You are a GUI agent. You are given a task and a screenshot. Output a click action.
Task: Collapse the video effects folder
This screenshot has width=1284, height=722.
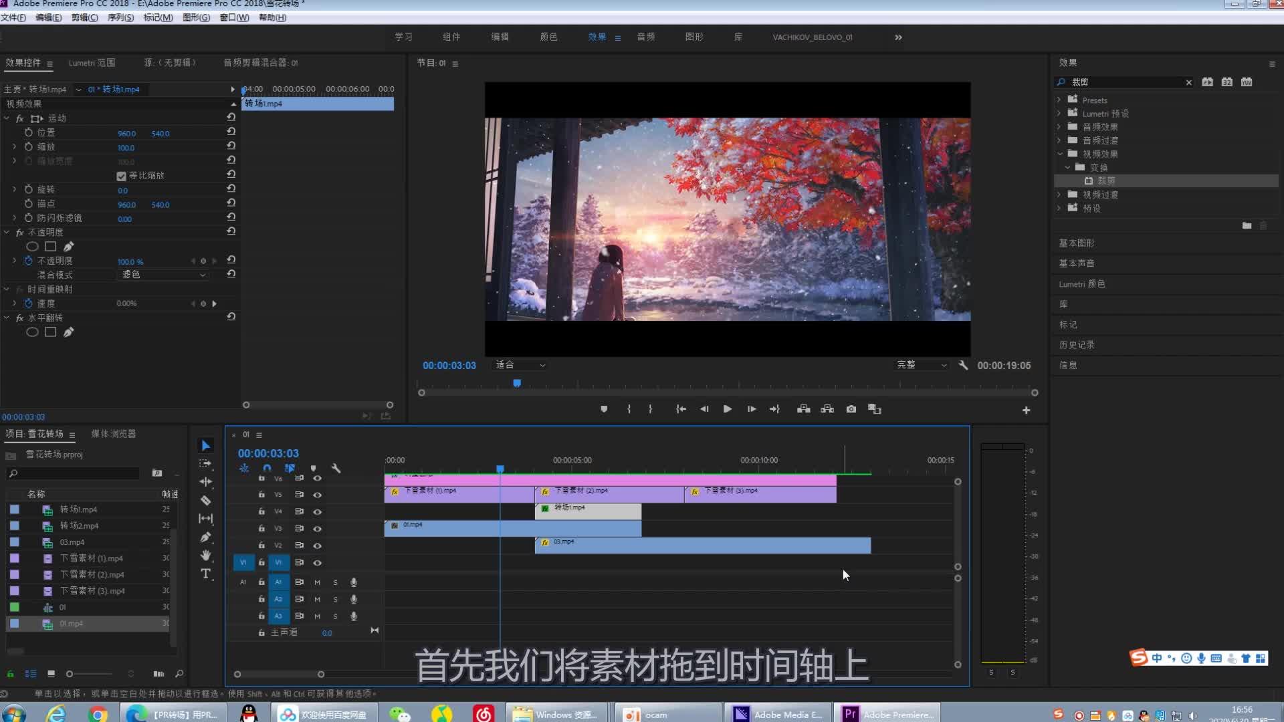(x=1060, y=154)
